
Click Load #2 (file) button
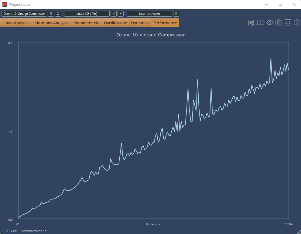(87, 14)
